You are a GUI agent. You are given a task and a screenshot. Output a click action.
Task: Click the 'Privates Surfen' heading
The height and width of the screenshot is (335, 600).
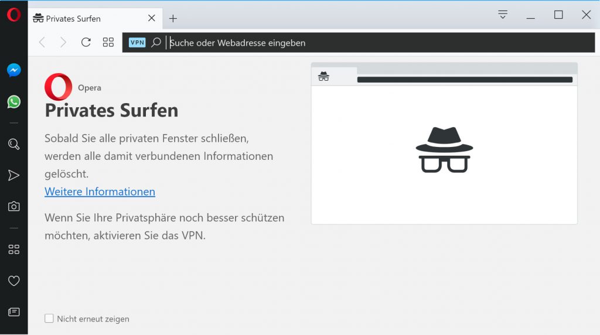[x=111, y=111]
